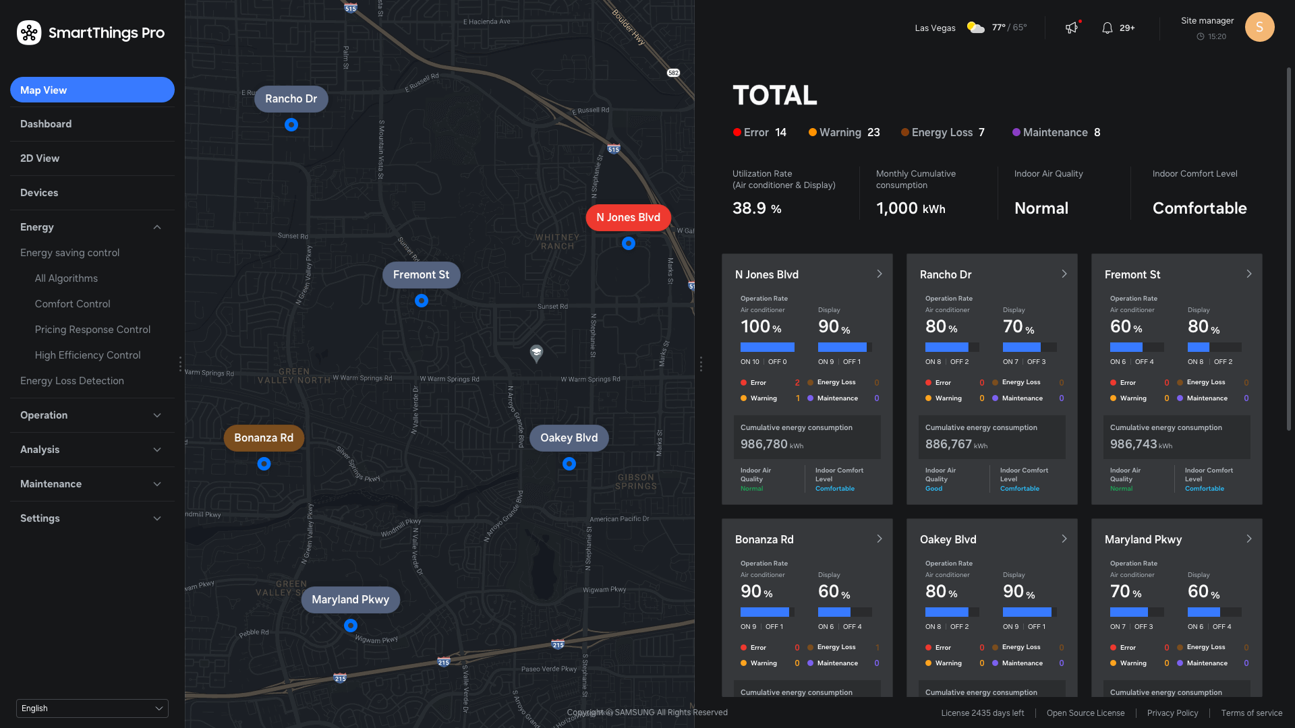This screenshot has height=728, width=1295.
Task: Go to the Dashboard menu item
Action: [46, 124]
